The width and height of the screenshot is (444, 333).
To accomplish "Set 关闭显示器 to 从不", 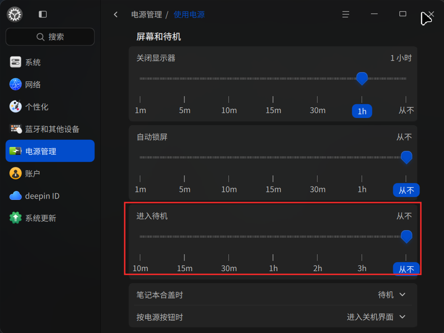I will pyautogui.click(x=406, y=110).
